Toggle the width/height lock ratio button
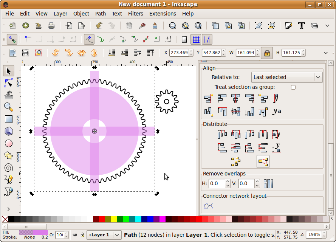This screenshot has height=242, width=336. (267, 53)
